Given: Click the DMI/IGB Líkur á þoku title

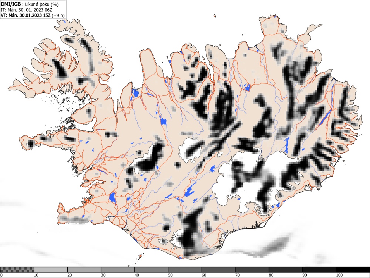Looking at the screenshot, I should 30,4.
